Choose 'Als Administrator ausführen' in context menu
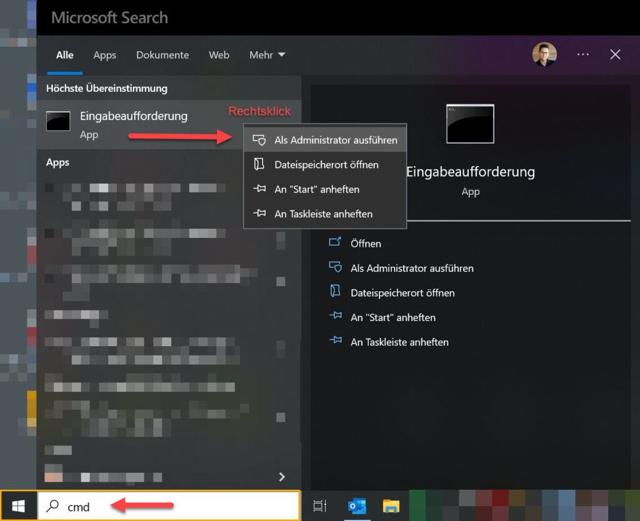This screenshot has height=521, width=640. 325,140
